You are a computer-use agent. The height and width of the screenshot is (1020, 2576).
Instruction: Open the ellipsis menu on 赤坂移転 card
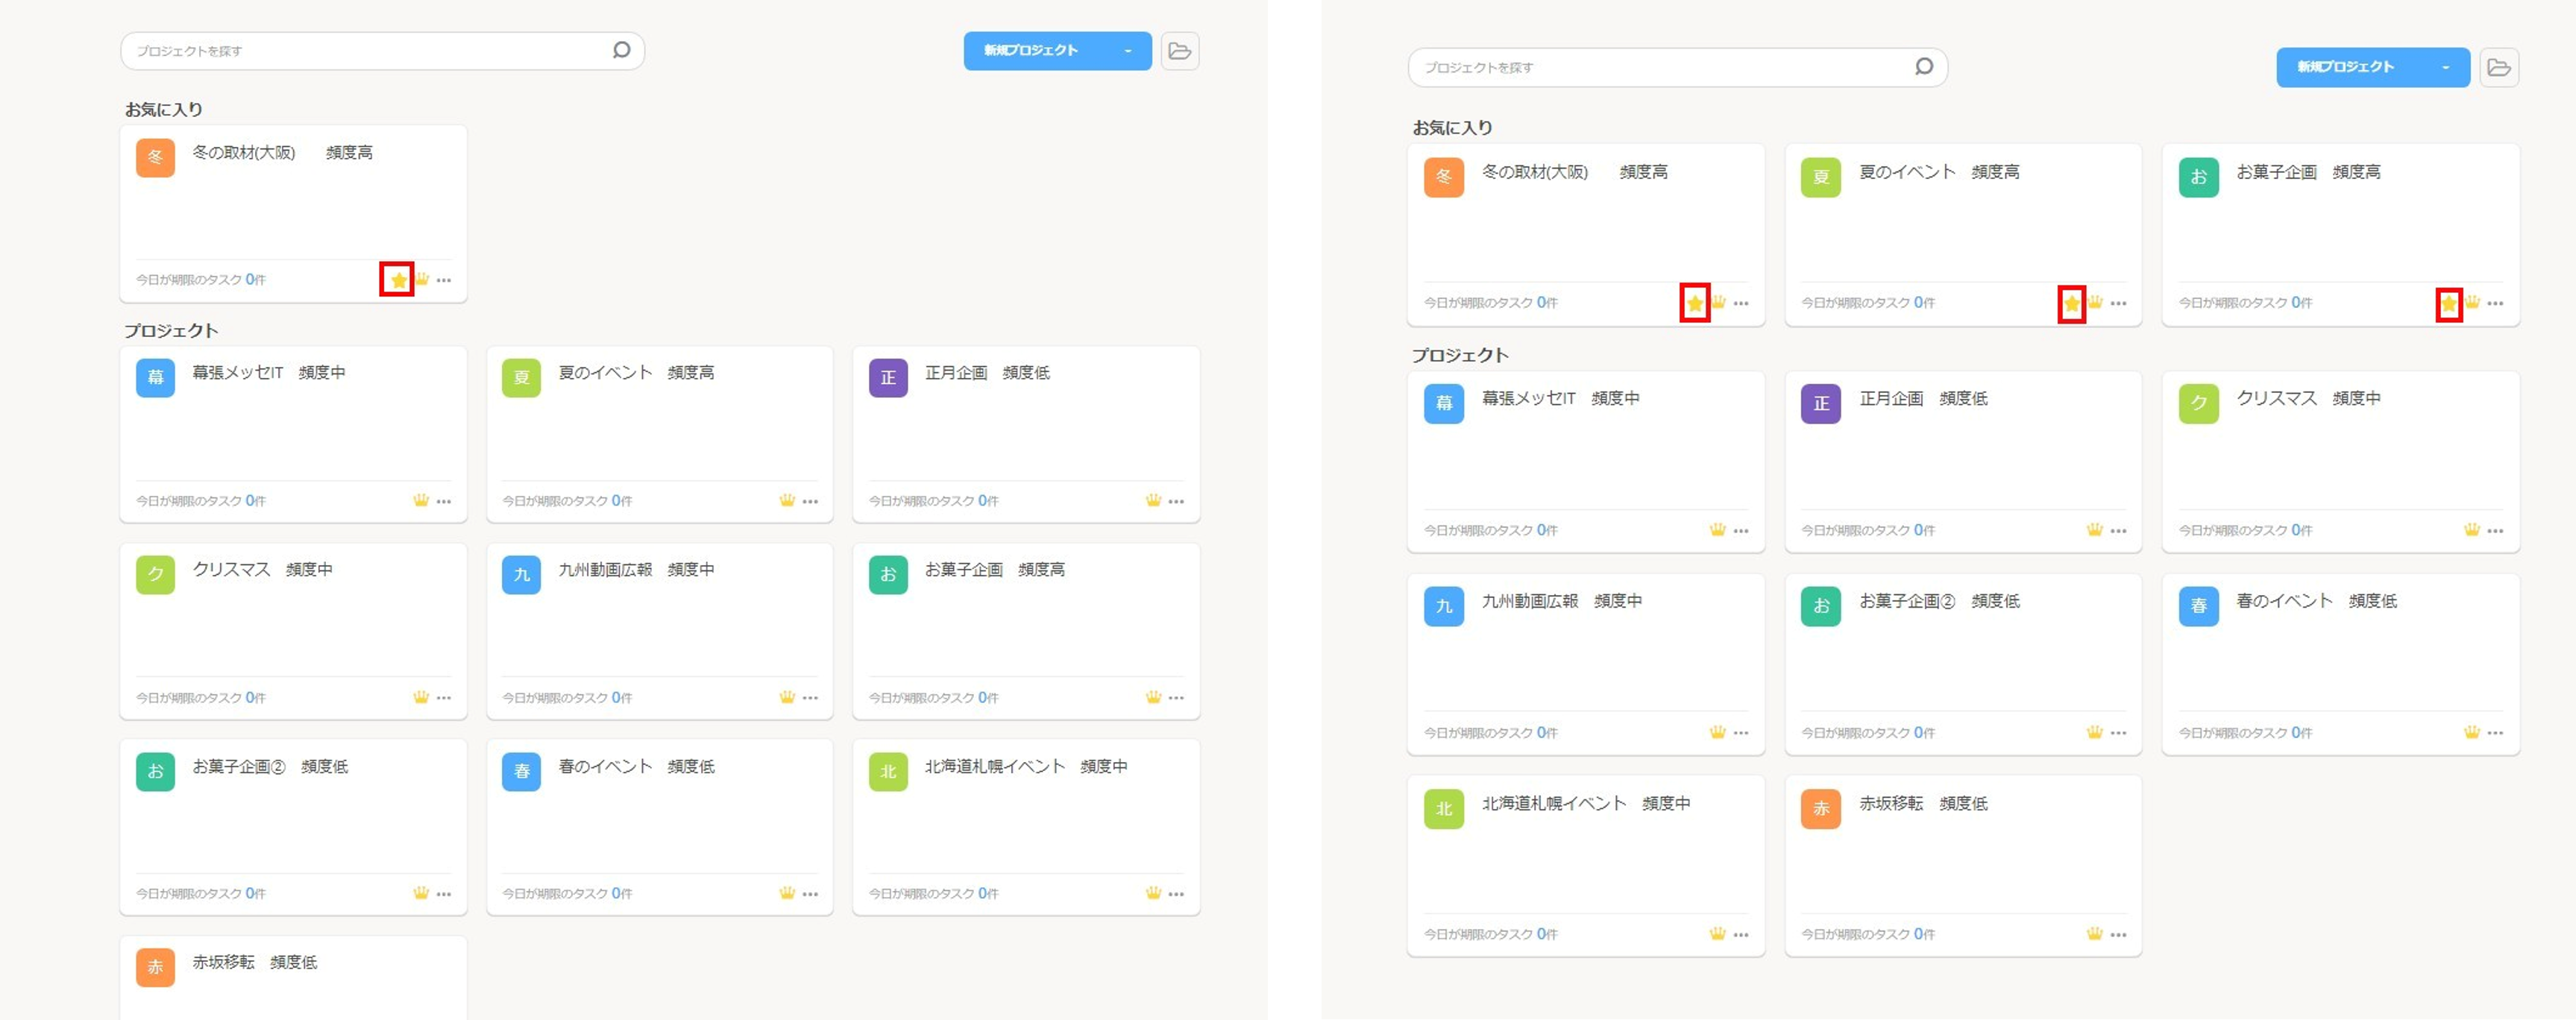[2119, 934]
